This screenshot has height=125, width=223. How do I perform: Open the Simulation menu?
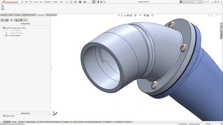point(47,2)
